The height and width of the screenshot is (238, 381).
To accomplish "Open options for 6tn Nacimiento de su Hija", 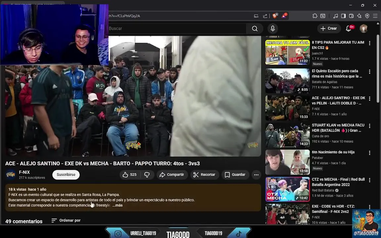I will (x=369, y=153).
